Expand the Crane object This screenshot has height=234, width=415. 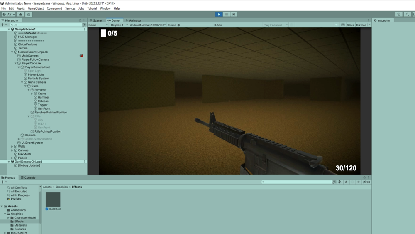32,94
